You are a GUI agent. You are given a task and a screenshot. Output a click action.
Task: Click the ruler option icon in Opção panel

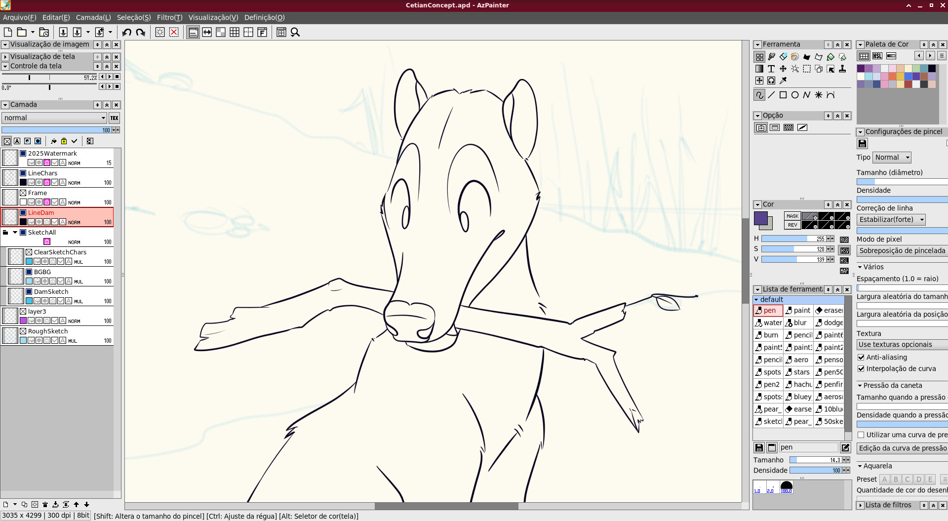point(775,127)
